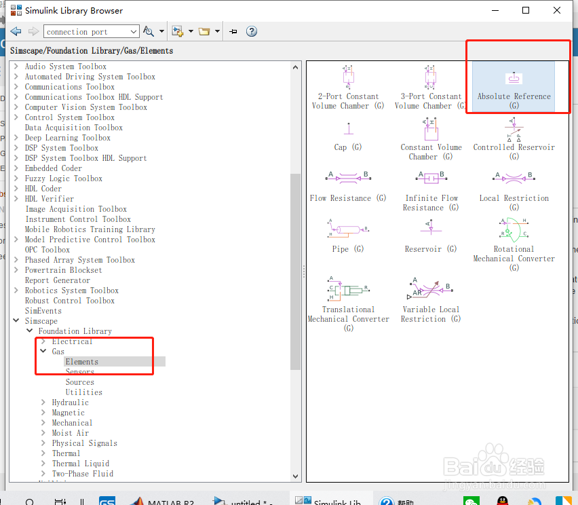The image size is (578, 505).
Task: Expand the Deep Learning Toolbox node
Action: [x=16, y=138]
